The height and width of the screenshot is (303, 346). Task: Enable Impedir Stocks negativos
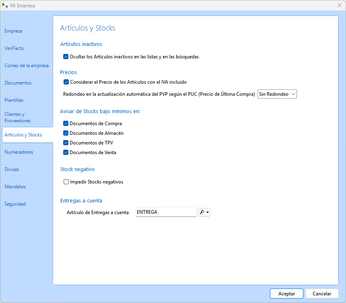pyautogui.click(x=66, y=182)
